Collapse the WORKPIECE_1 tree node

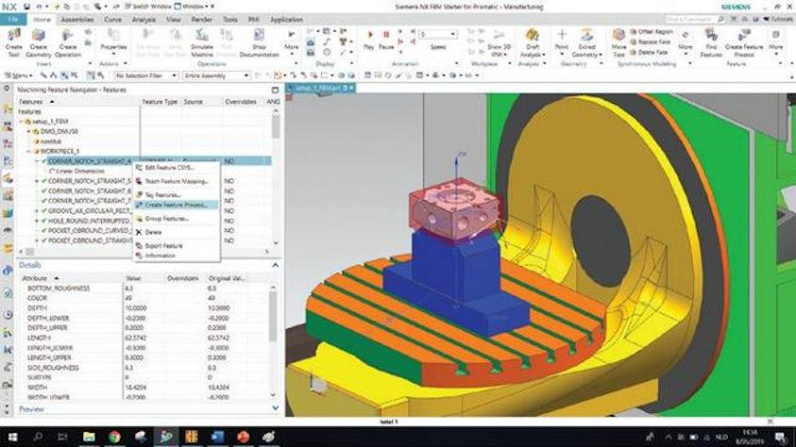pyautogui.click(x=29, y=151)
